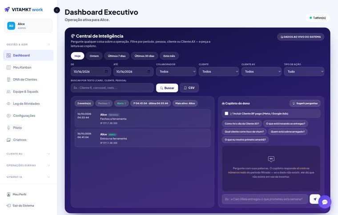Click the Central de Inteligência header icon
The width and height of the screenshot is (338, 215).
pos(73,36)
